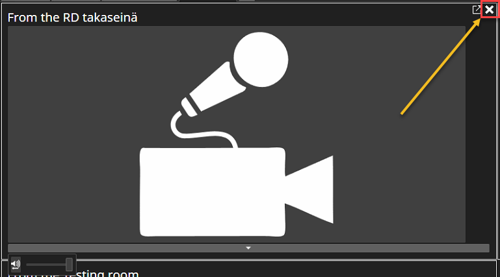Screen dimensions: 500x277
Task: Focus the dark video placeholder area
Action: pyautogui.click(x=237, y=134)
